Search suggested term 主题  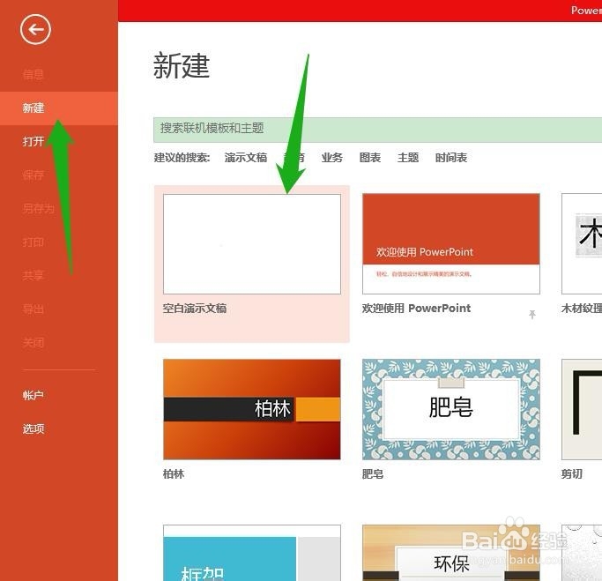click(x=408, y=158)
